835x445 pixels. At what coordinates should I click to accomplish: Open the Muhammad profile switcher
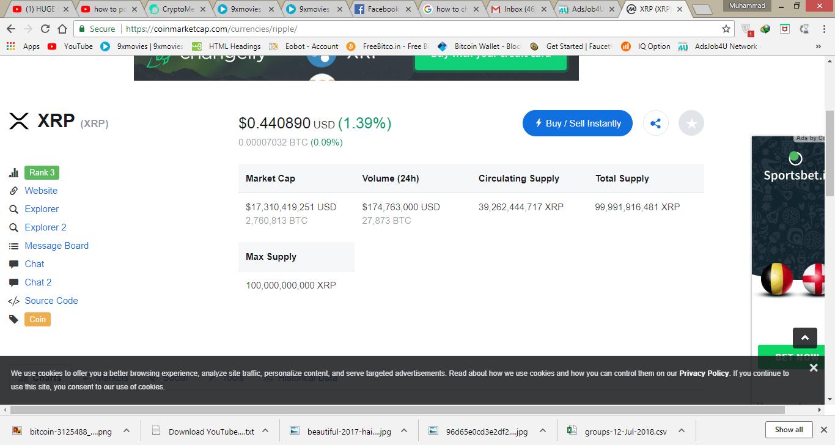click(x=746, y=6)
